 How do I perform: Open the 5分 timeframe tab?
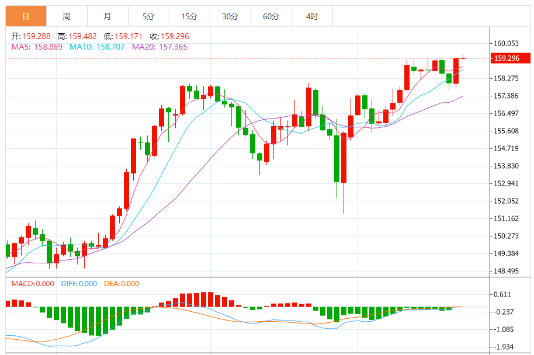(x=148, y=16)
